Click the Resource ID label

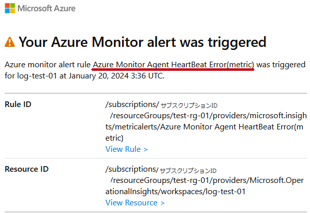point(27,169)
